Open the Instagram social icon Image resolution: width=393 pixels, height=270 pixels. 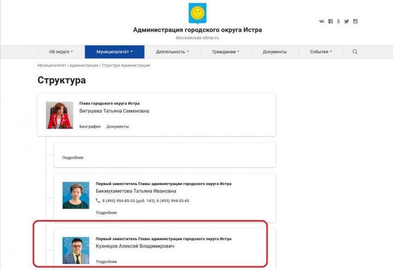point(355,21)
